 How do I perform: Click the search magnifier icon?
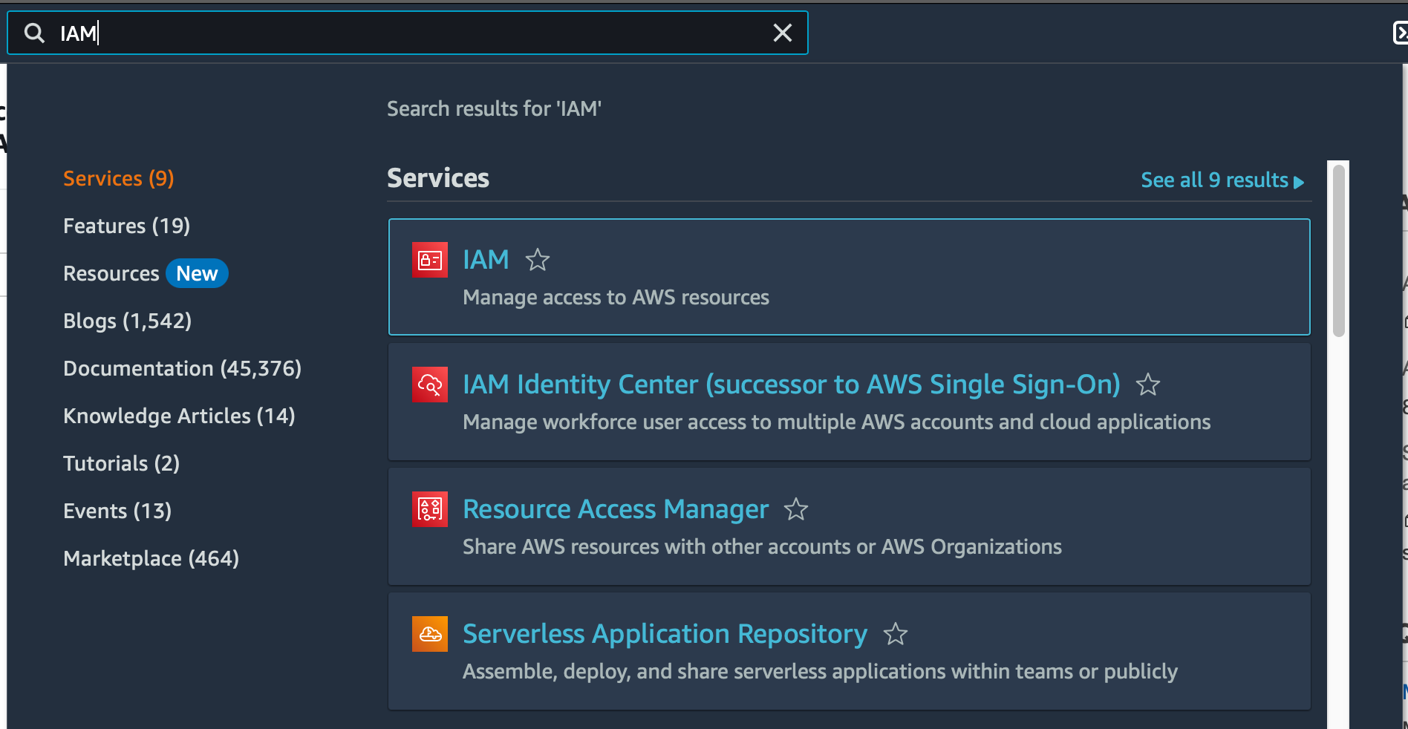click(x=34, y=33)
